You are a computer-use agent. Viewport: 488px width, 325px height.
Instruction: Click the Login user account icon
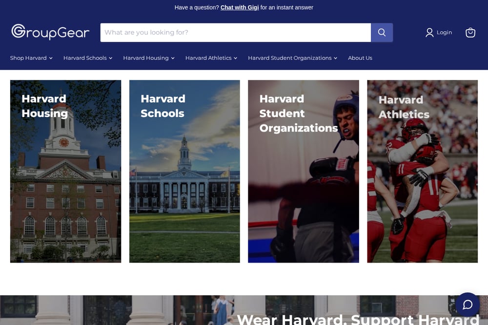[x=429, y=32]
